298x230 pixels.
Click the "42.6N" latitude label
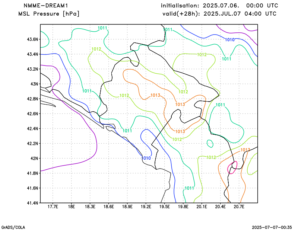click(x=32, y=114)
